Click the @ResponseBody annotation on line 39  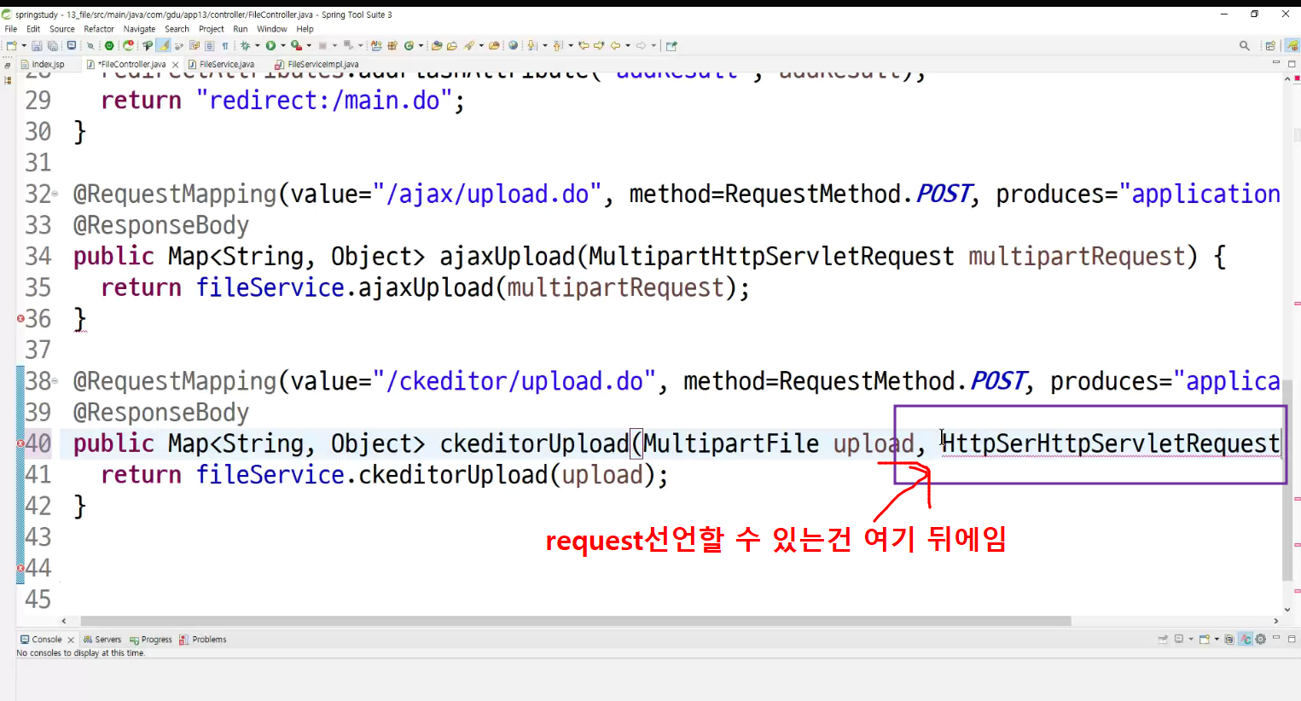pyautogui.click(x=161, y=413)
